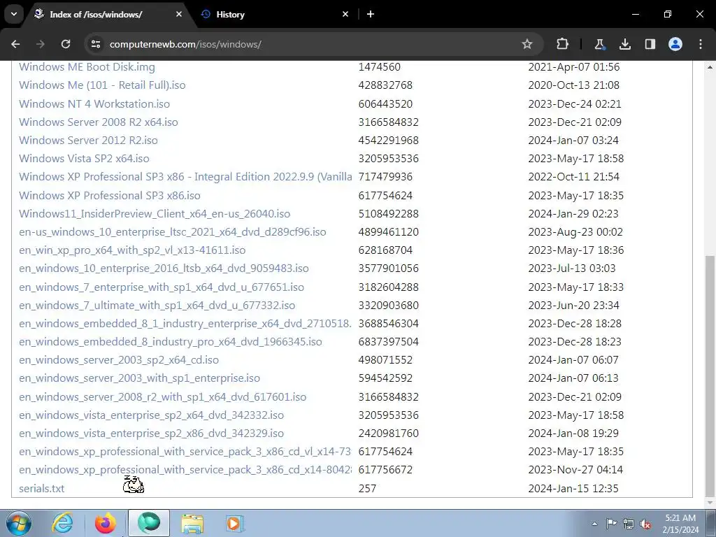Screen dimensions: 716x537
Task: Download Windows 10 enterprise 2016 ltsb iso
Action: click(164, 268)
